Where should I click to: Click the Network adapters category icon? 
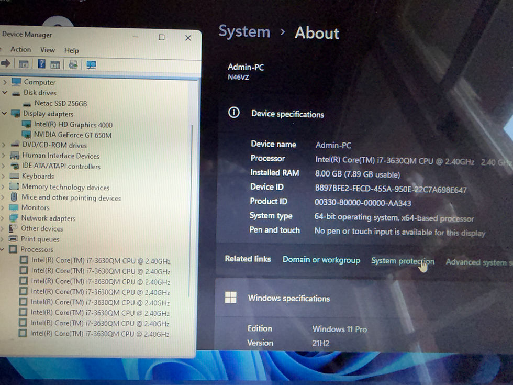14,218
